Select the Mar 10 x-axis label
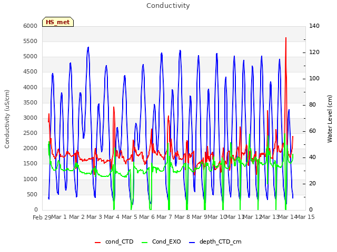Viewport: 337px width, 252px height. [217, 217]
